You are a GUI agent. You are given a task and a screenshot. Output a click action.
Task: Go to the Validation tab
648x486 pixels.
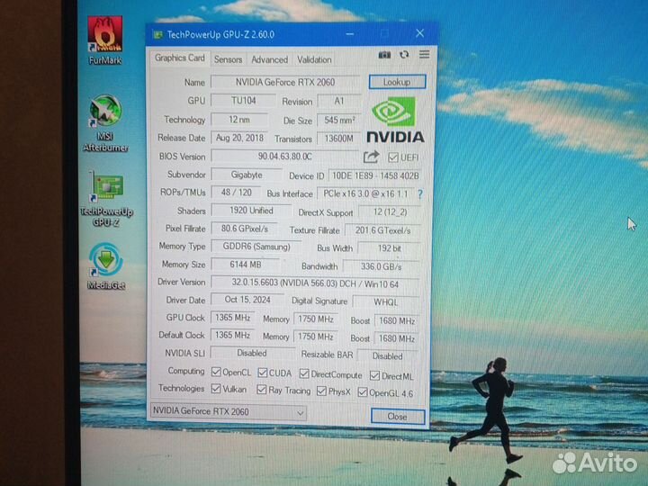point(314,59)
